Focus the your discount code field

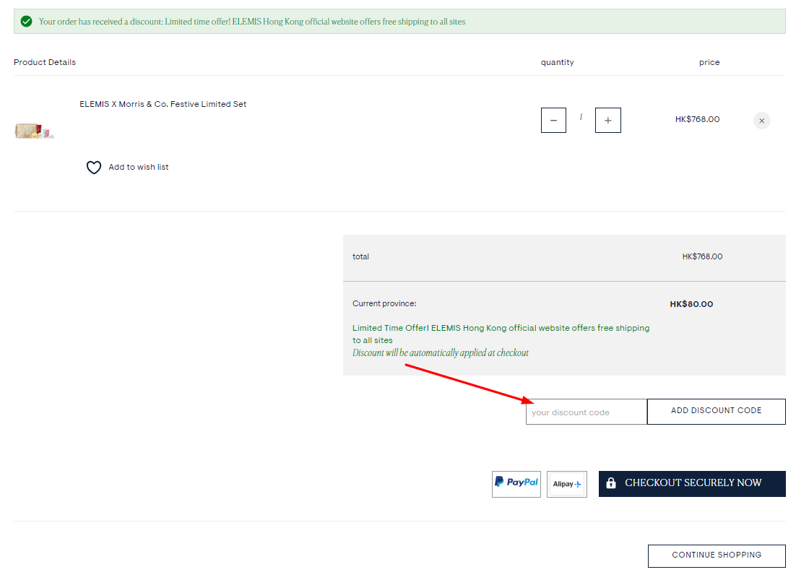pos(586,412)
